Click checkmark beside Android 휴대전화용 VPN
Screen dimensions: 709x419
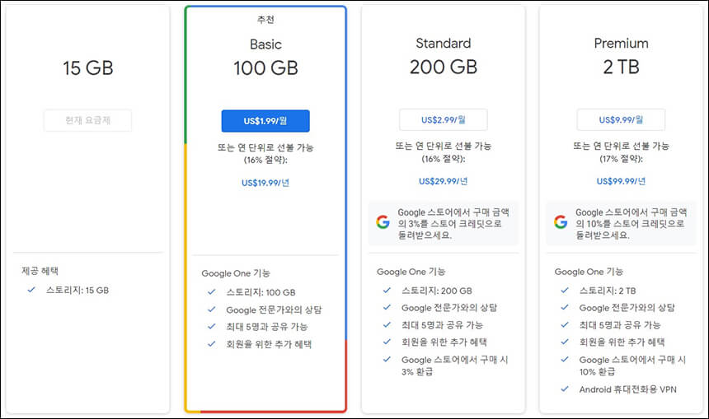pyautogui.click(x=564, y=389)
